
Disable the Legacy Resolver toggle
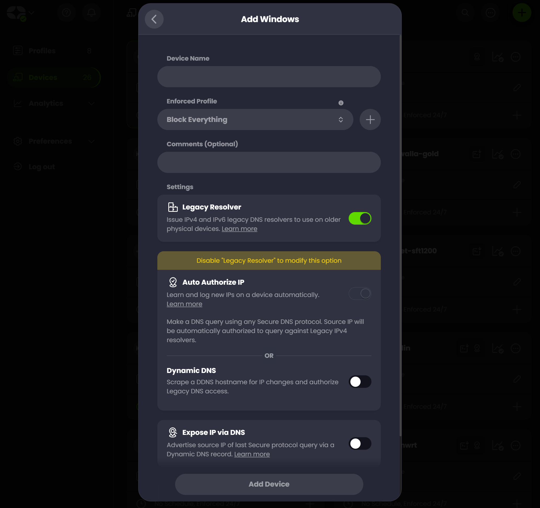coord(360,218)
